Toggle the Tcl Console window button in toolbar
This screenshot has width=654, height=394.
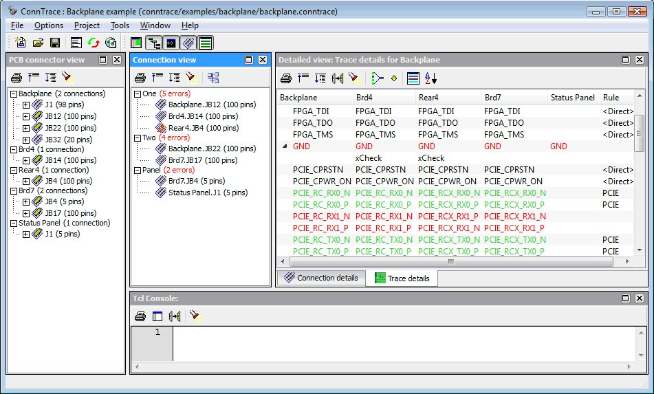(171, 43)
